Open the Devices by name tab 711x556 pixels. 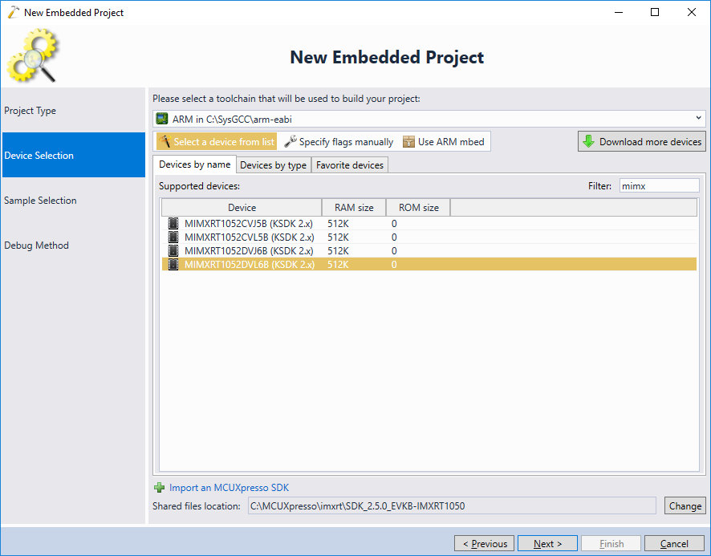click(194, 164)
